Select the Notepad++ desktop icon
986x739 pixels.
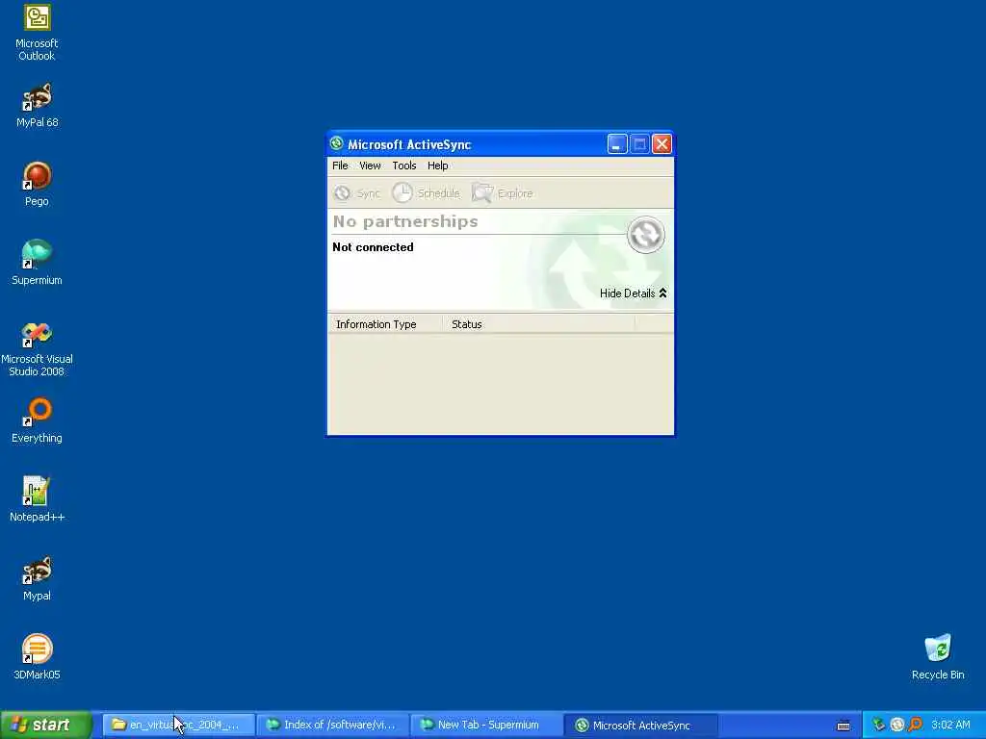(x=38, y=499)
